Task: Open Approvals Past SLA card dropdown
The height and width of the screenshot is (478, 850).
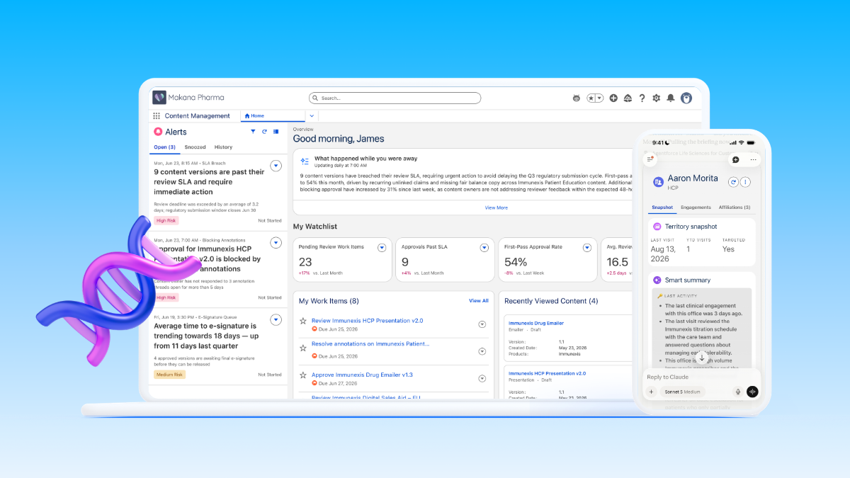Action: [x=484, y=248]
